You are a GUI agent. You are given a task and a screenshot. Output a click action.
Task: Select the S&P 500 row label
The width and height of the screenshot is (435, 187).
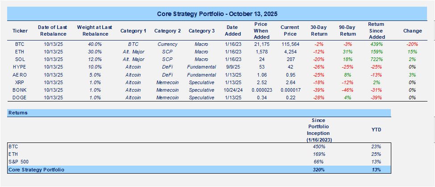18,161
